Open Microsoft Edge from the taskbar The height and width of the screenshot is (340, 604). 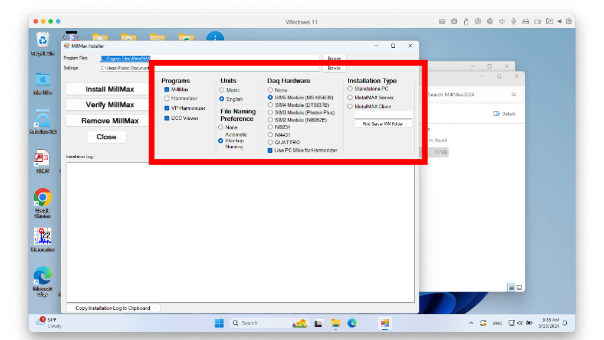click(352, 323)
